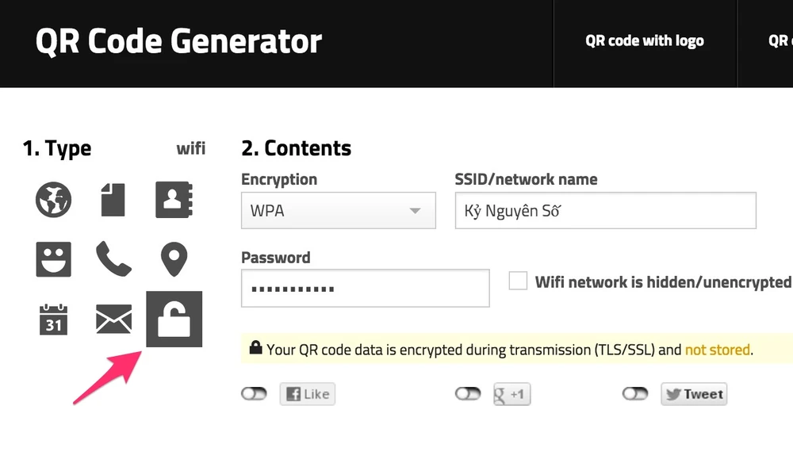This screenshot has width=793, height=463.
Task: Choose the geolocation map pin icon
Action: [174, 258]
